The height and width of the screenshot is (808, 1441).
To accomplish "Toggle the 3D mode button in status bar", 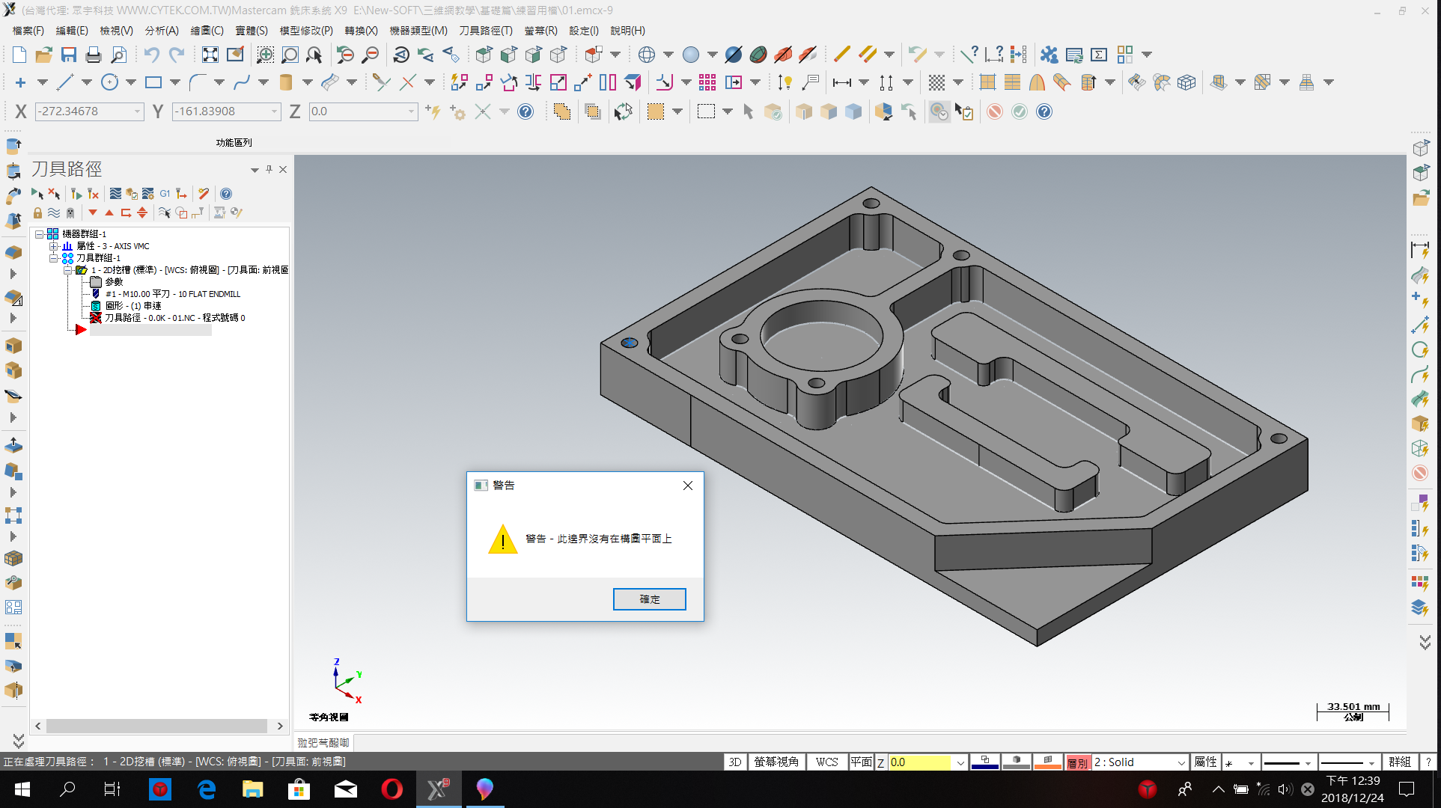I will pos(735,762).
